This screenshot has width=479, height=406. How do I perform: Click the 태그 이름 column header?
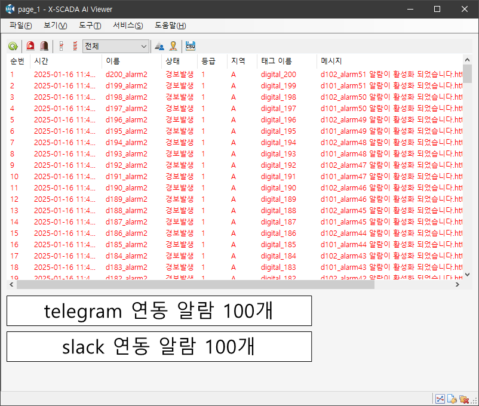point(287,61)
